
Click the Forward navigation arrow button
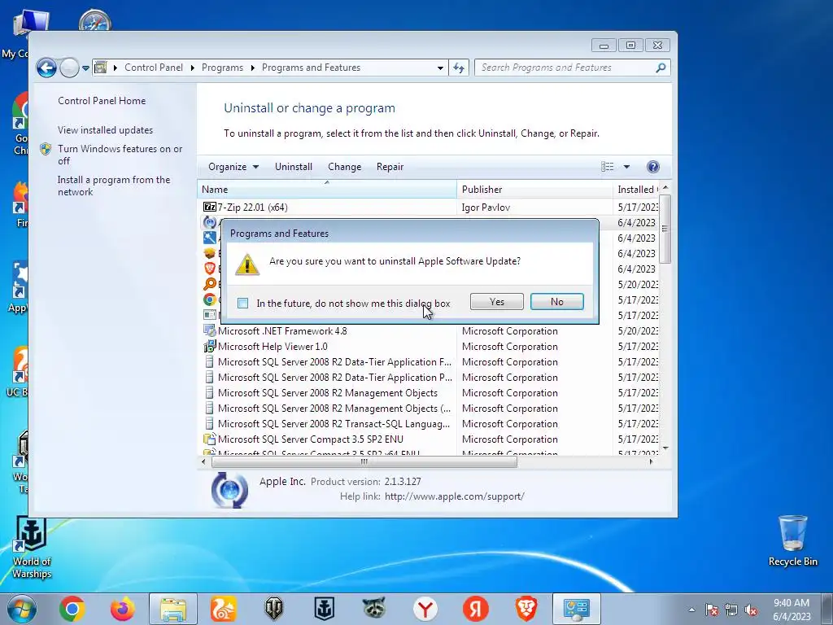[69, 68]
